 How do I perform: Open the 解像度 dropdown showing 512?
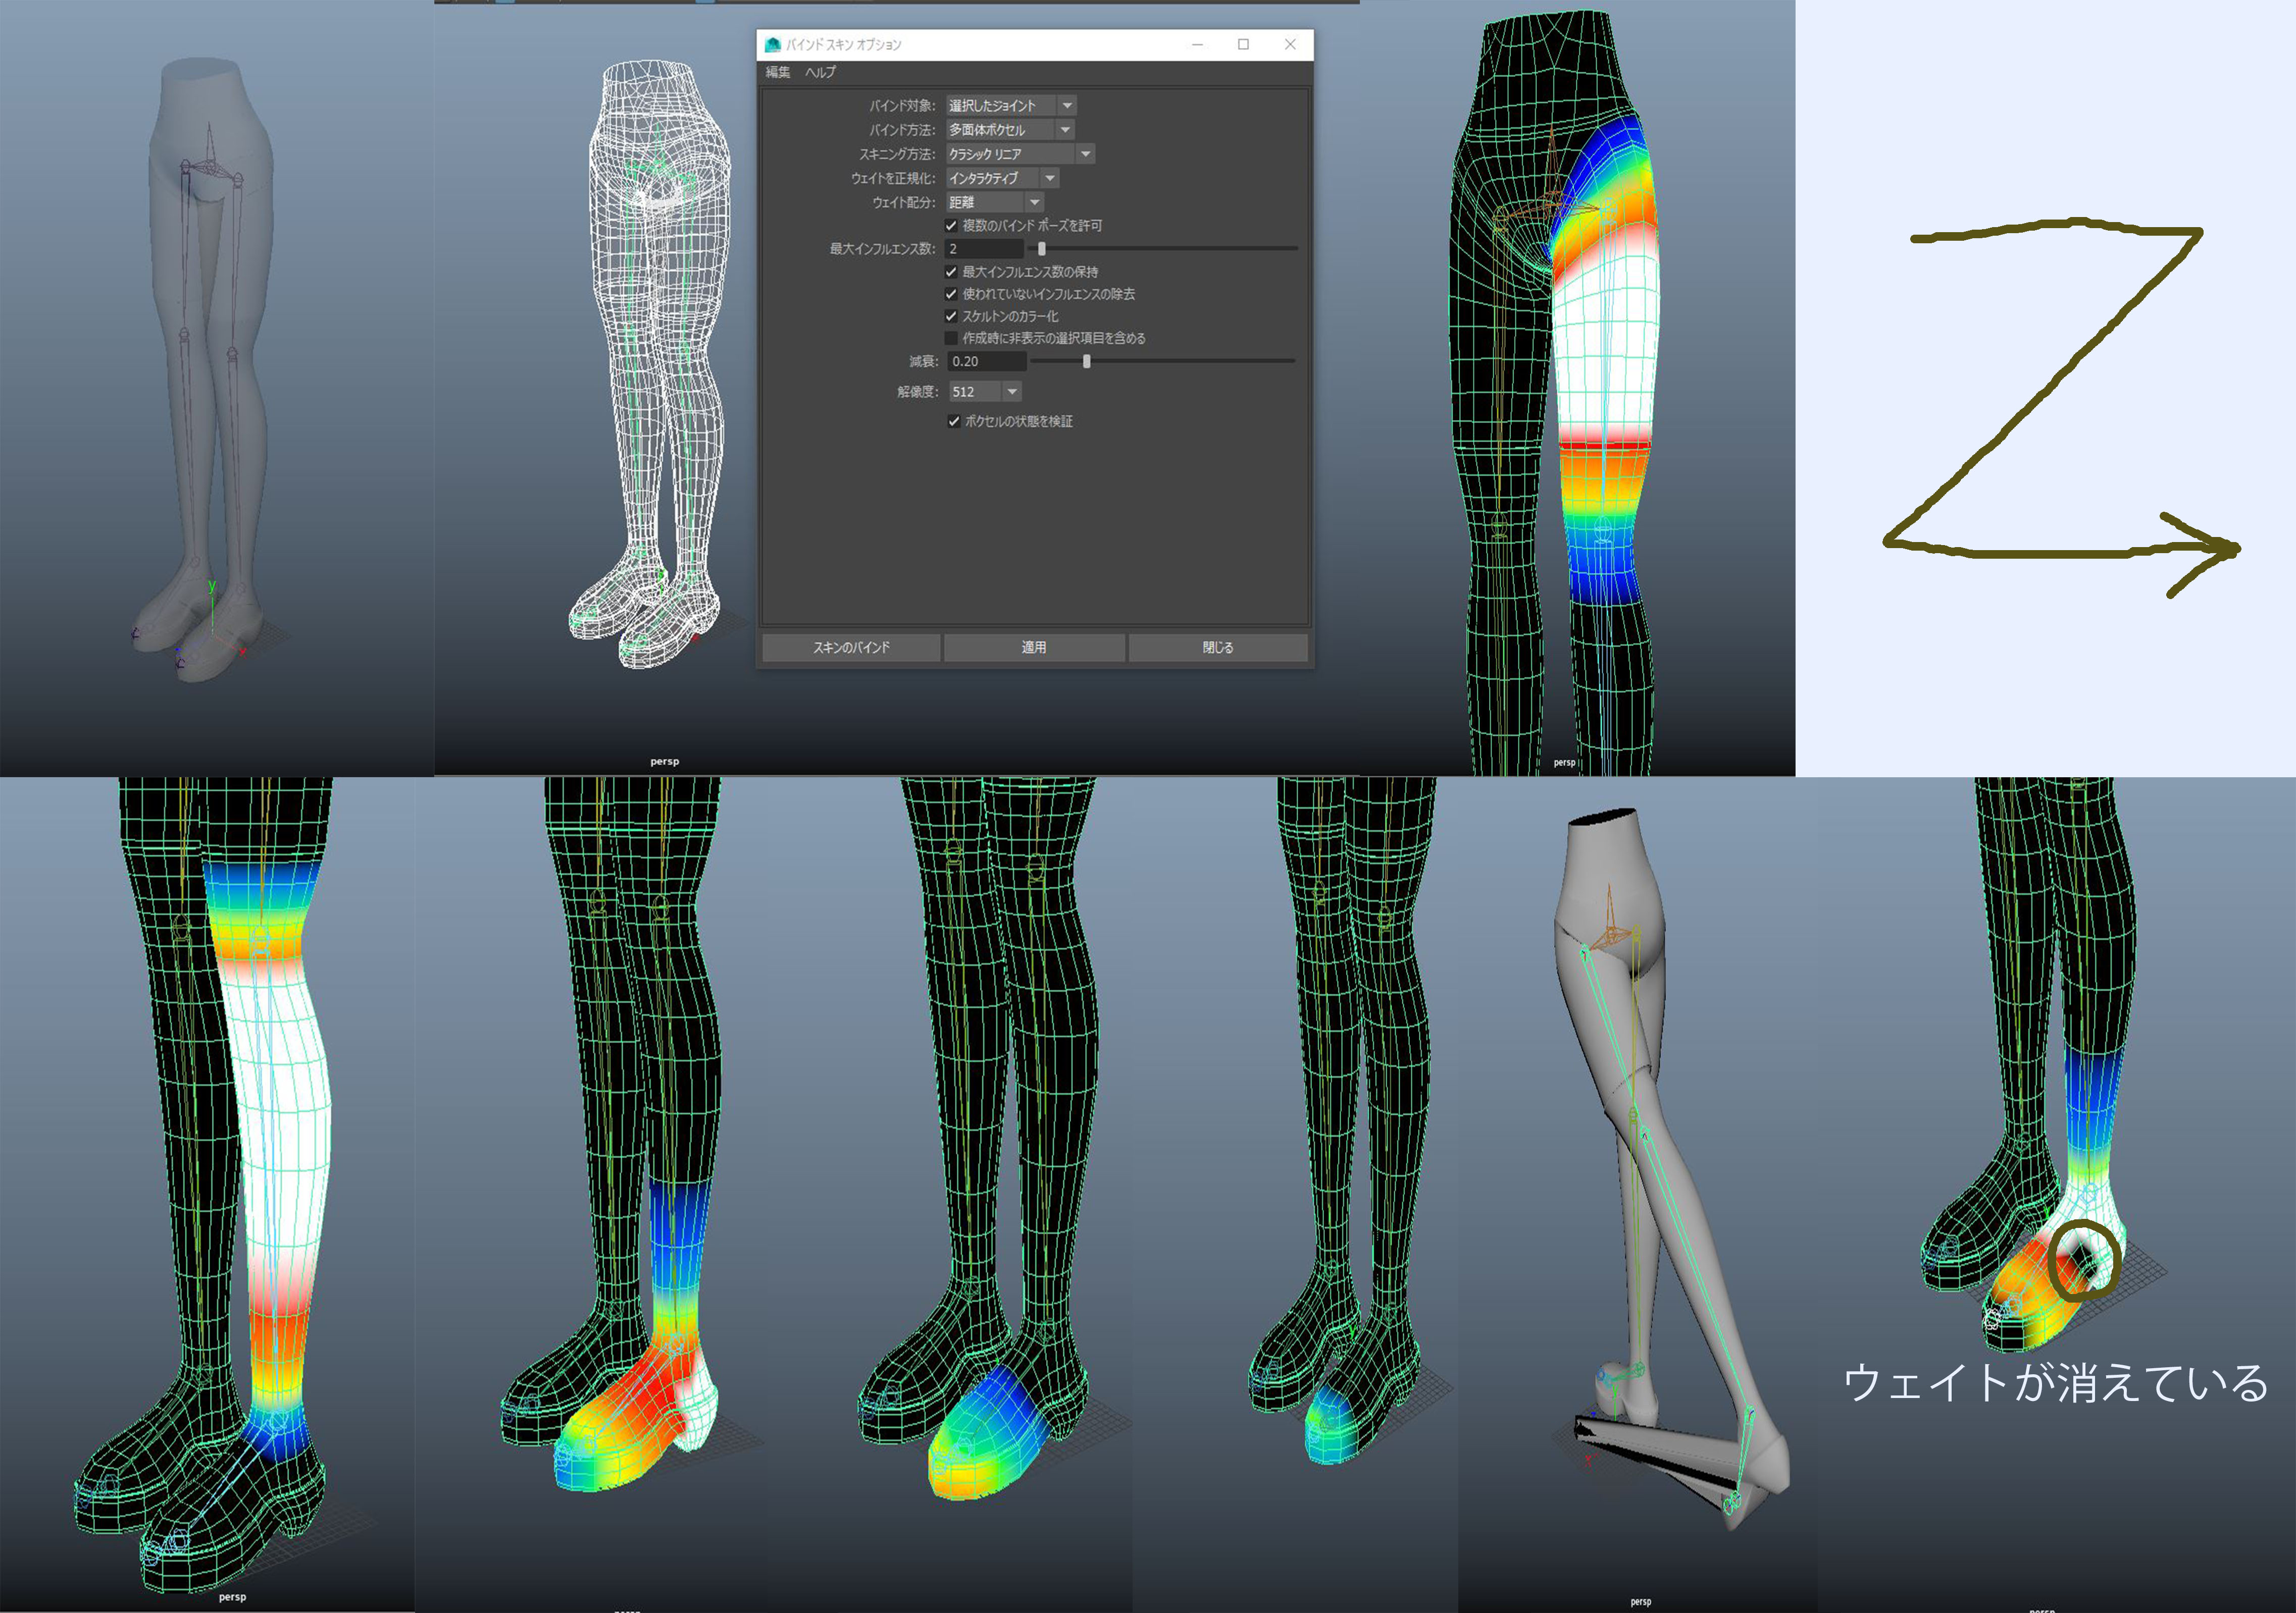[x=985, y=392]
